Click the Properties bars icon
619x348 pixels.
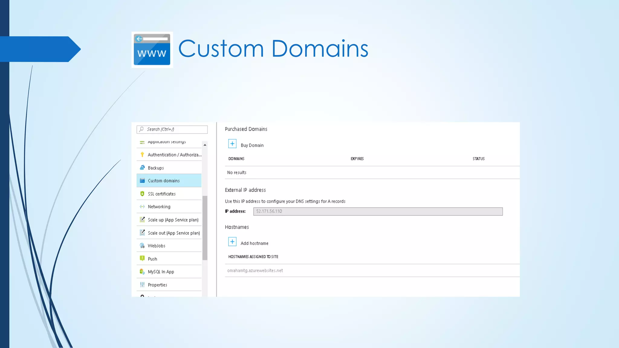tap(142, 285)
